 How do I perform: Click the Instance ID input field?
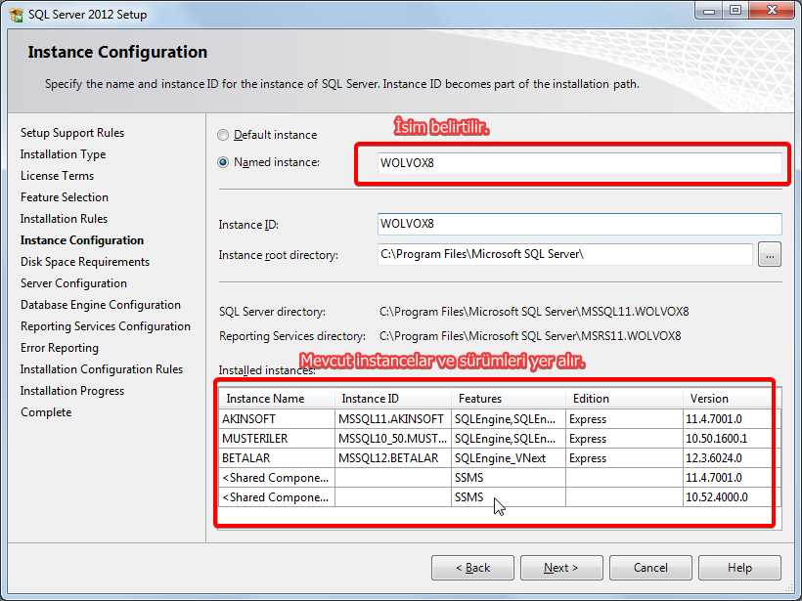(580, 224)
